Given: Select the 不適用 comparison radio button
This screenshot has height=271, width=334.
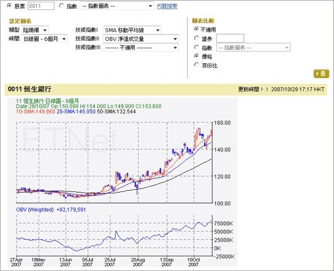Looking at the screenshot, I should [197, 29].
